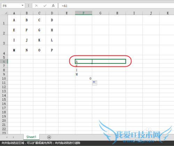Click the formula bar options dots
The height and width of the screenshot is (146, 174).
click(29, 6)
